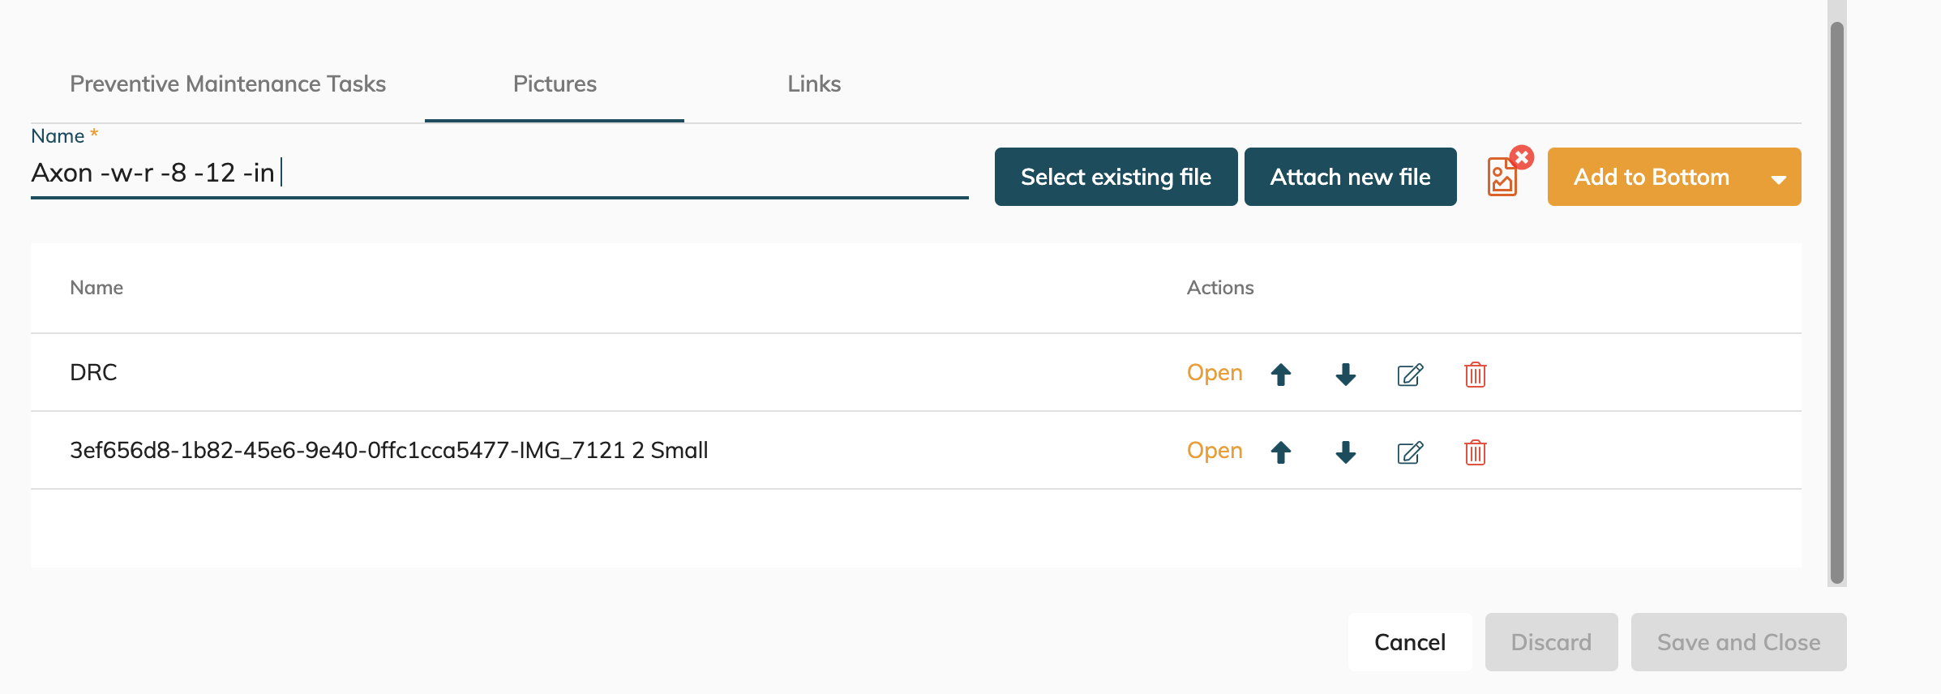Click Attach new file button
The height and width of the screenshot is (694, 1941).
(x=1350, y=177)
